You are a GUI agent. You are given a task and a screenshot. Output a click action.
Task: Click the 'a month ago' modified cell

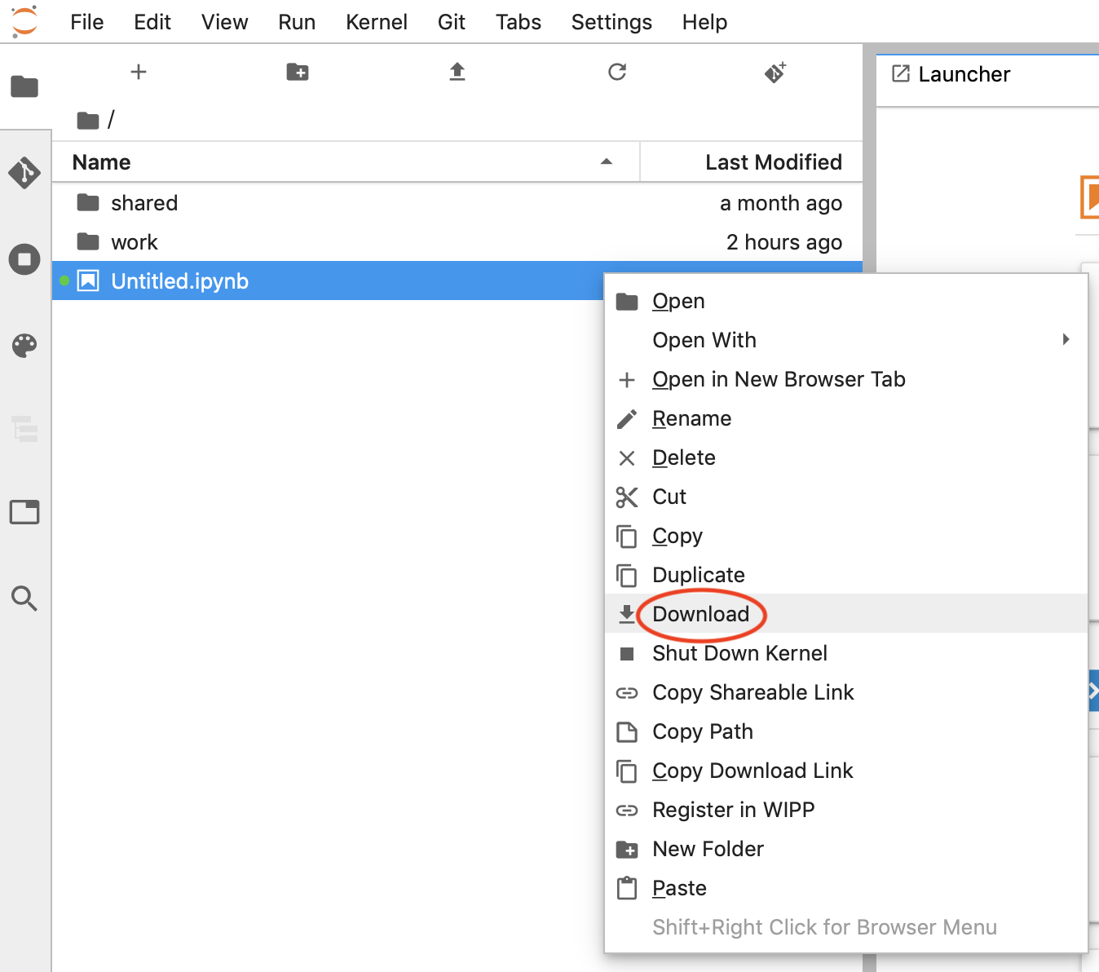(x=780, y=203)
